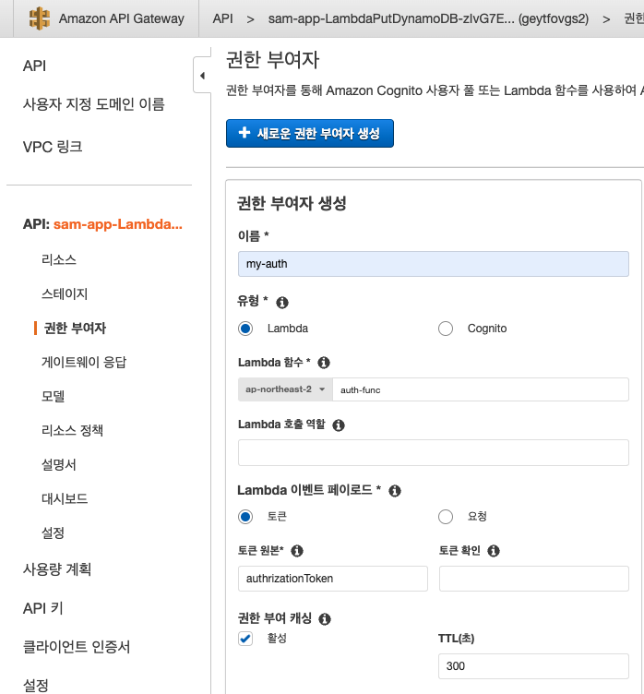Select the 요청 event payload radio
The image size is (644, 694).
pos(446,517)
